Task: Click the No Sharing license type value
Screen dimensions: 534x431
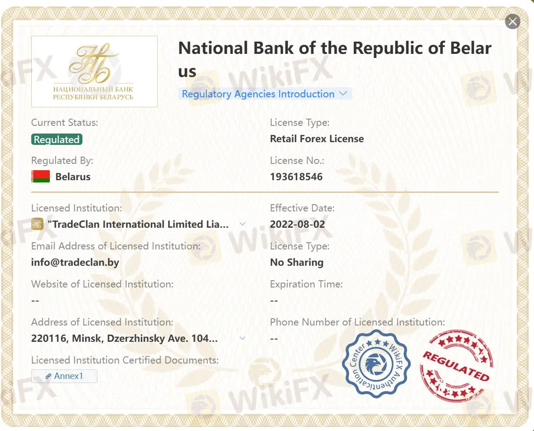Action: click(x=297, y=263)
